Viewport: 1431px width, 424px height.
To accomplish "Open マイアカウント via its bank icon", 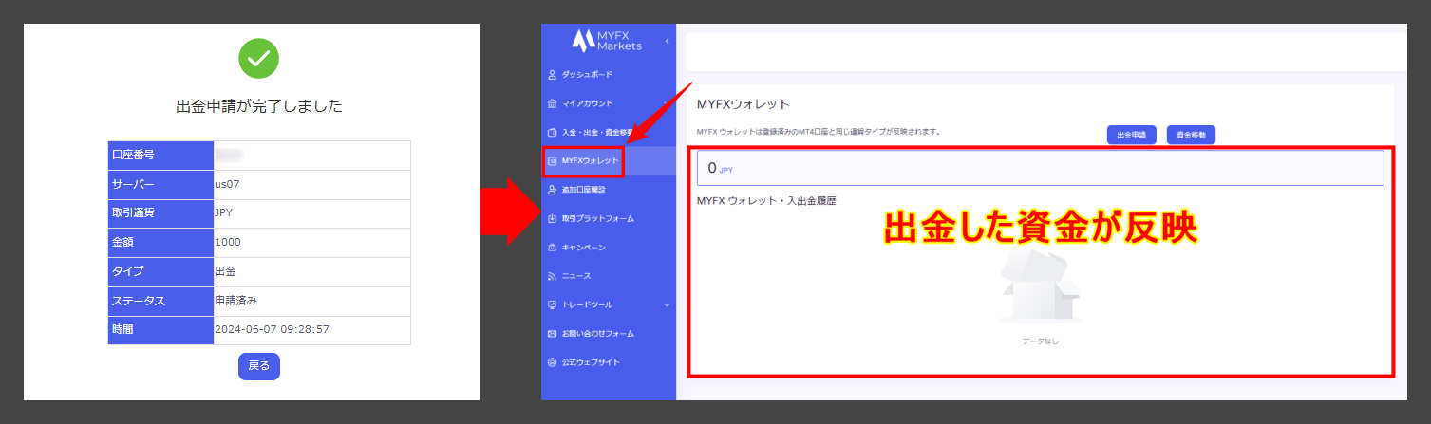I will point(553,102).
